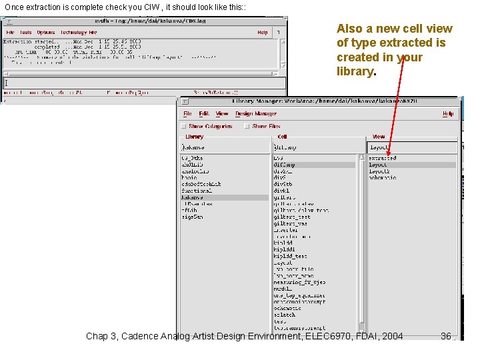The width and height of the screenshot is (480, 360).
Task: Open the Help menu in Library Manager
Action: [448, 113]
